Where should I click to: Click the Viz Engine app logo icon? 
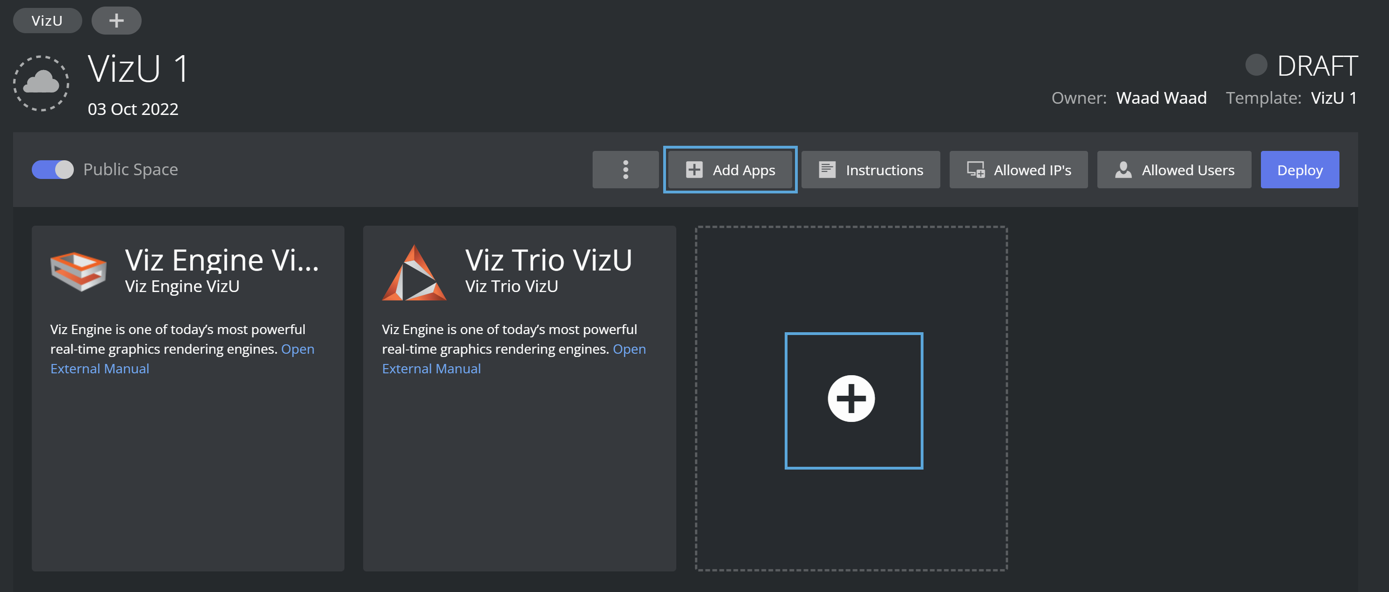[78, 271]
